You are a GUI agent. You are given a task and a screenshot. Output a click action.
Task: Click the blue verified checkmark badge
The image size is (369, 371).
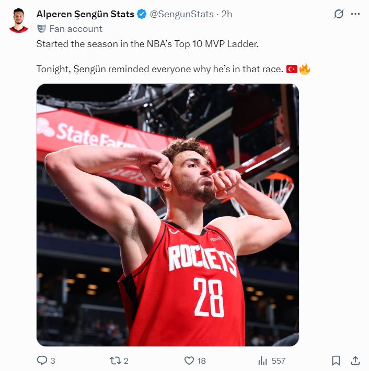[141, 14]
